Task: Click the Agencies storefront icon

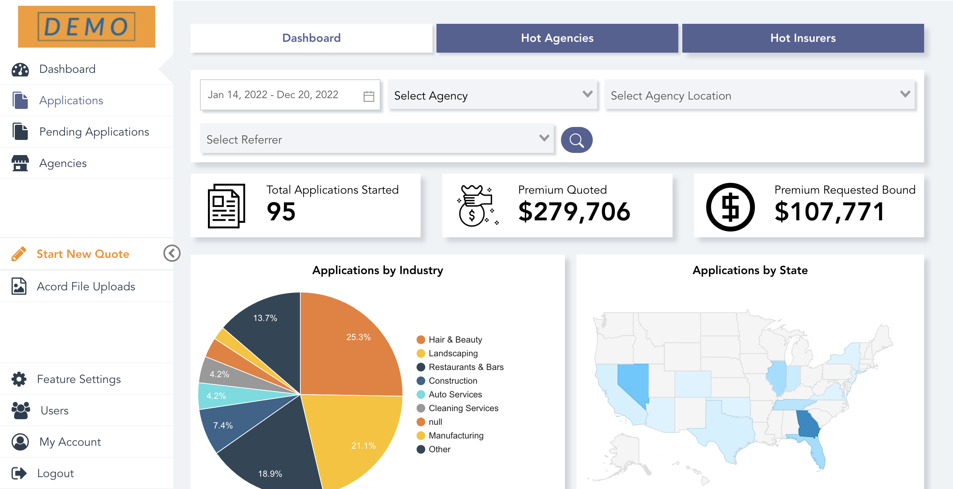Action: coord(20,163)
